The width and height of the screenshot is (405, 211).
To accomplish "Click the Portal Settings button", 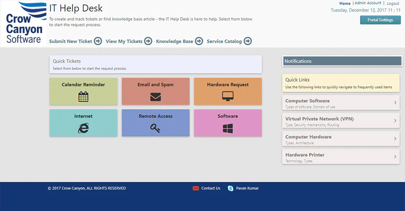I will (380, 20).
